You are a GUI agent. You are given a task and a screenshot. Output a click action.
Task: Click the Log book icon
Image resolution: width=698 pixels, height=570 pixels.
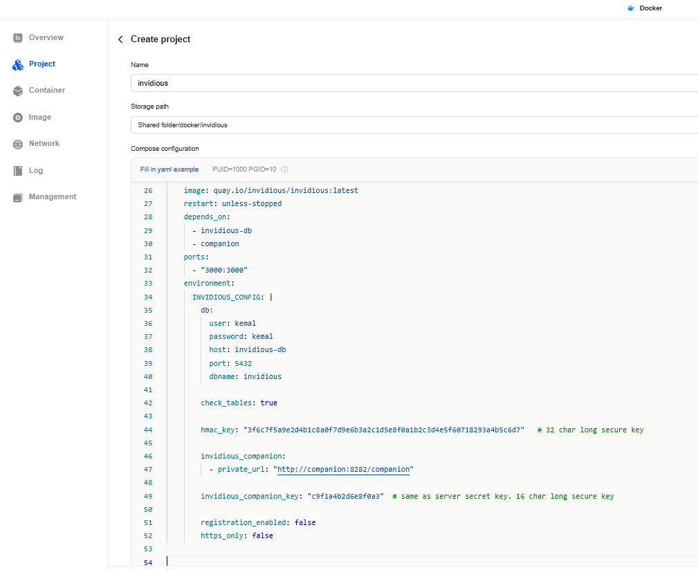[18, 171]
